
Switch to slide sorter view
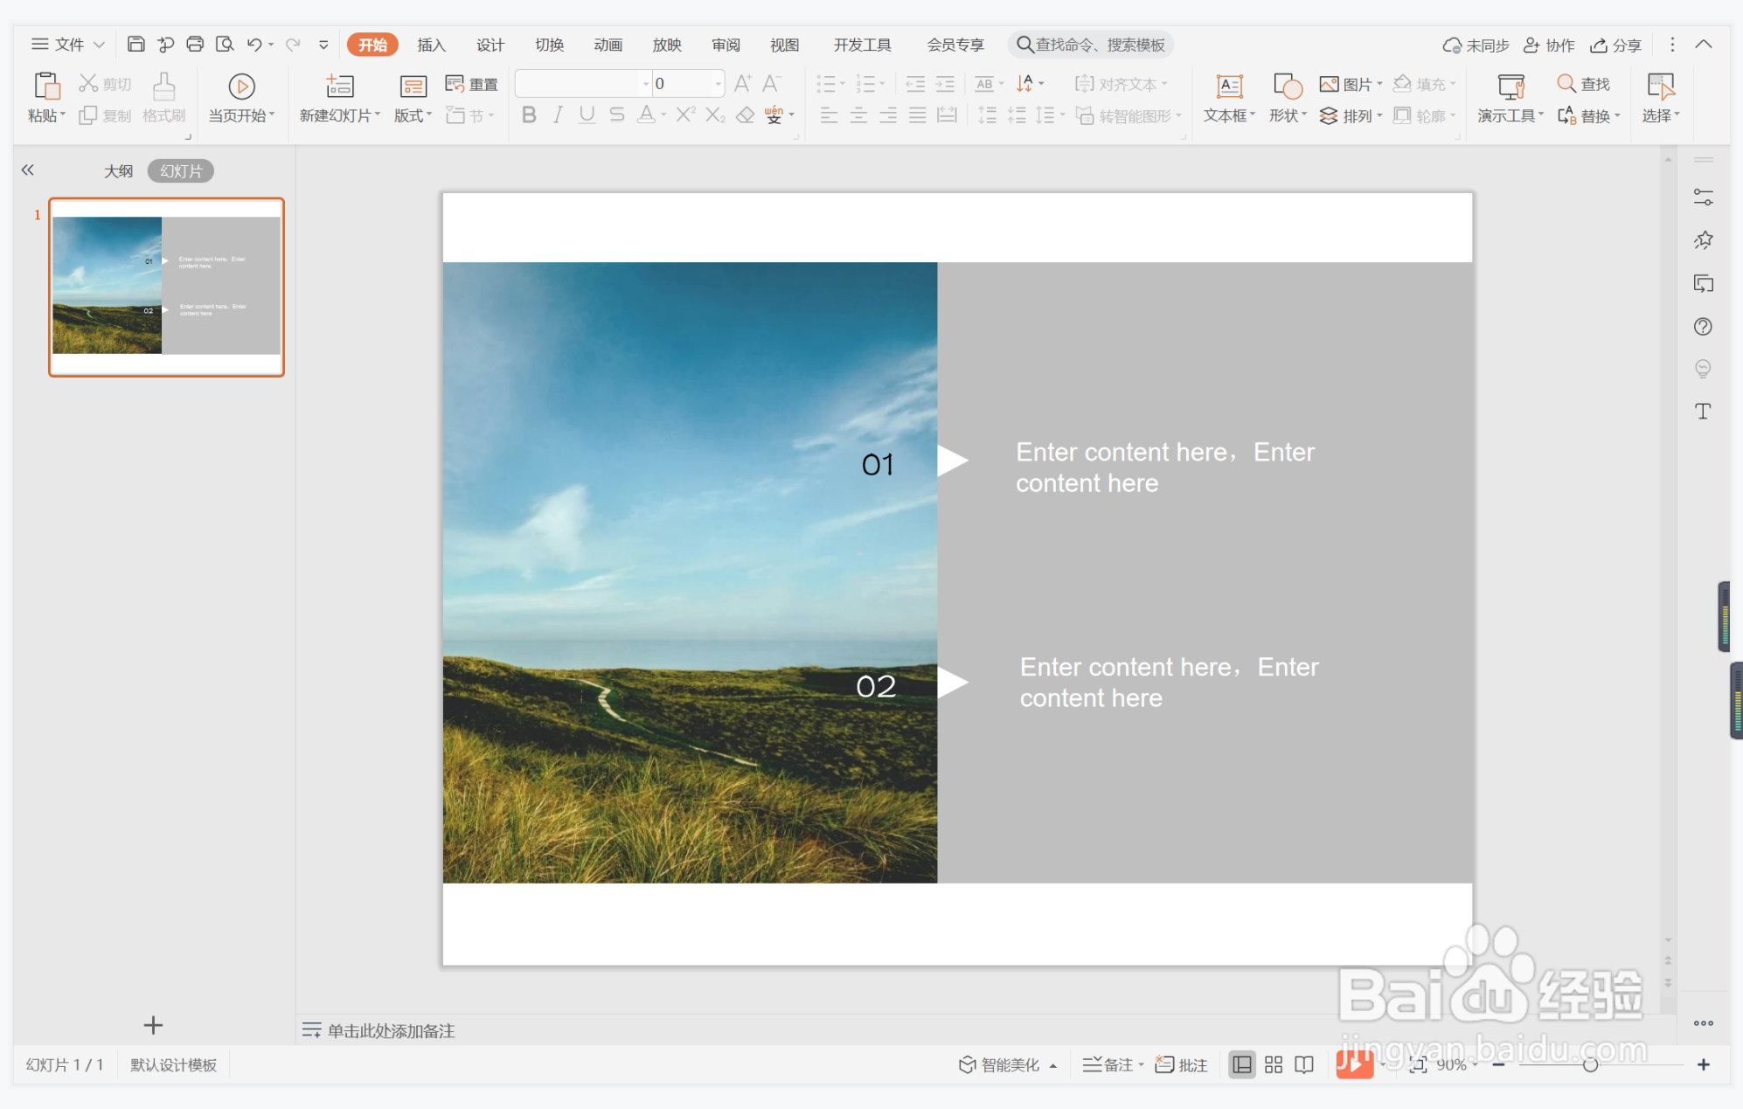tap(1273, 1064)
